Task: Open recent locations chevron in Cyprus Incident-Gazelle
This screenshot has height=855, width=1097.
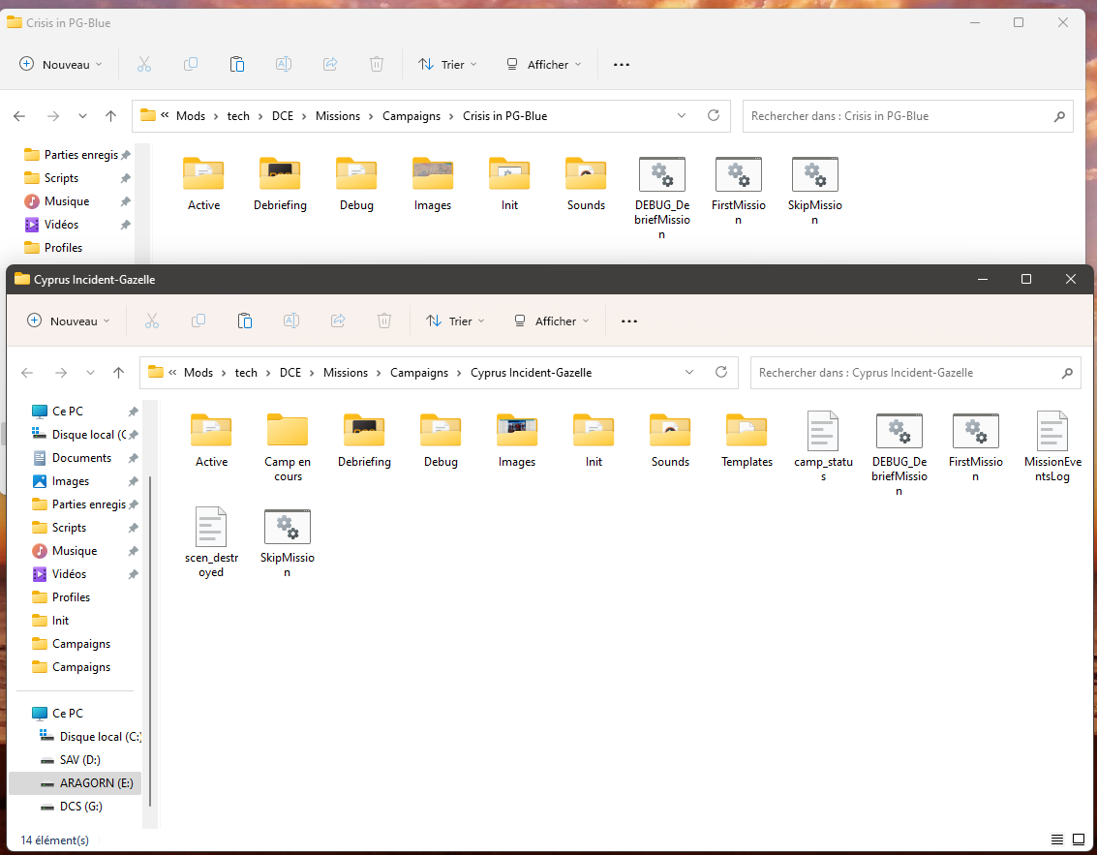Action: click(90, 373)
